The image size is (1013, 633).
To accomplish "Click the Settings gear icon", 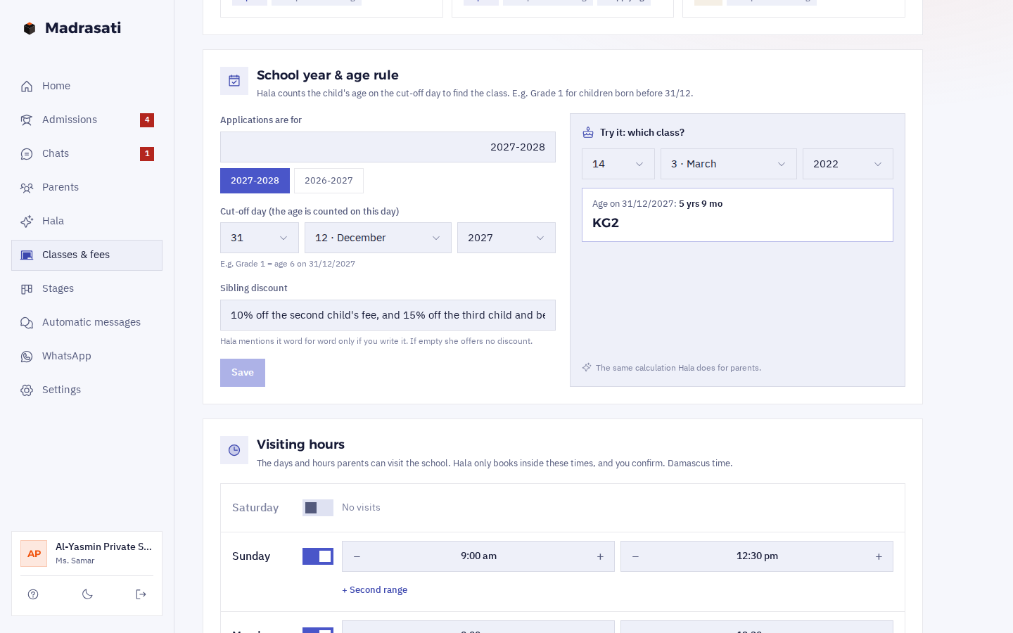I will [27, 390].
